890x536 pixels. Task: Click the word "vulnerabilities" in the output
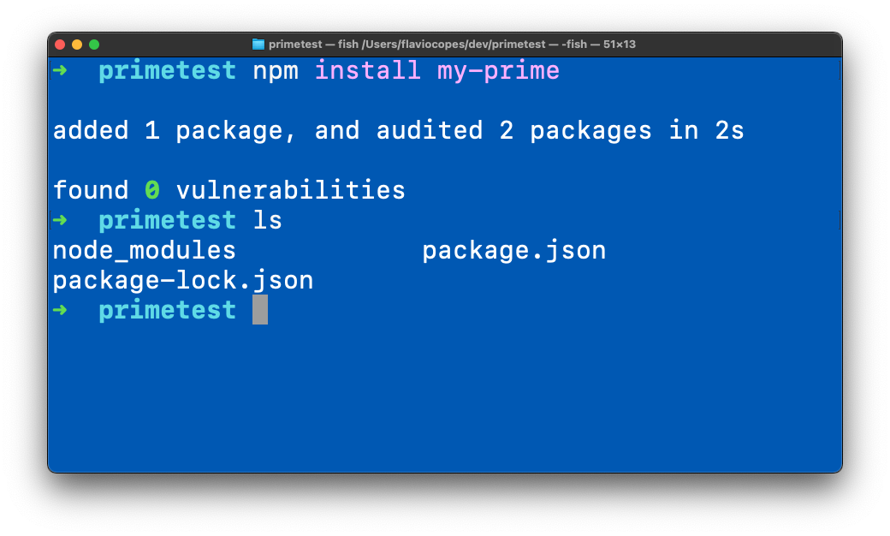pos(291,190)
